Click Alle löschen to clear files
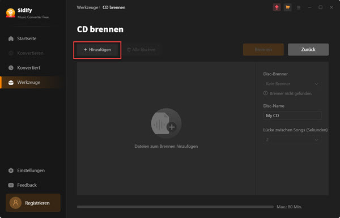 coord(141,50)
